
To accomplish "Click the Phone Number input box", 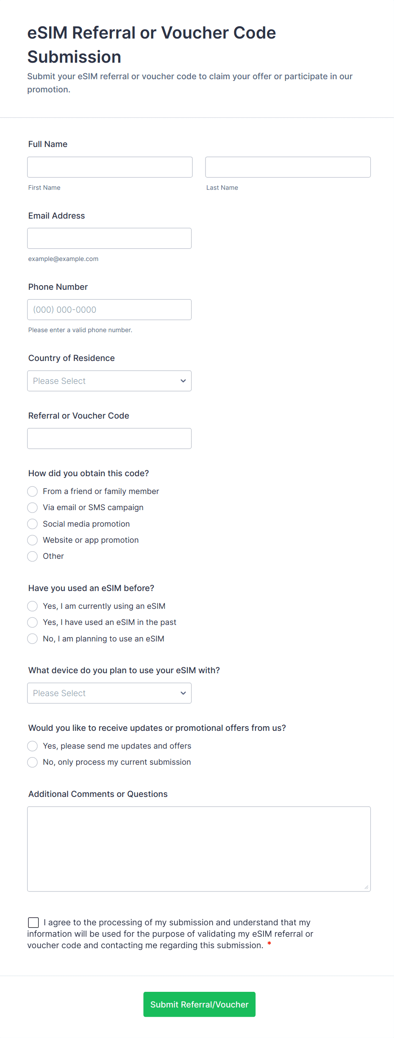I will [109, 310].
